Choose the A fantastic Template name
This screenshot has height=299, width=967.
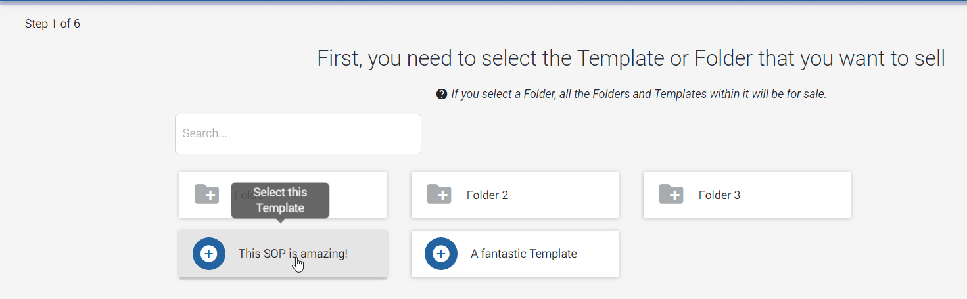click(x=524, y=254)
